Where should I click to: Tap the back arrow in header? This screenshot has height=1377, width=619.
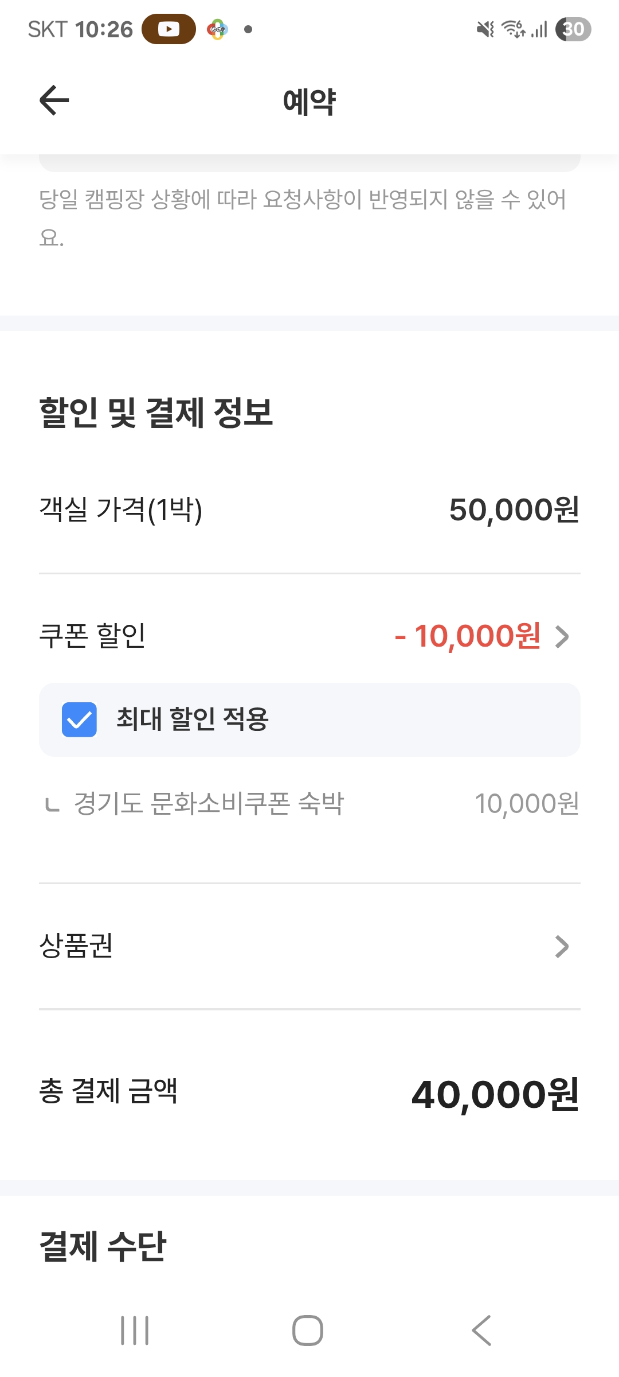click(54, 100)
